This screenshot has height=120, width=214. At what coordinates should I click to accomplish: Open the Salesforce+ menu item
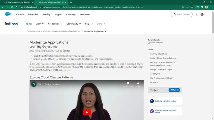click(x=85, y=14)
